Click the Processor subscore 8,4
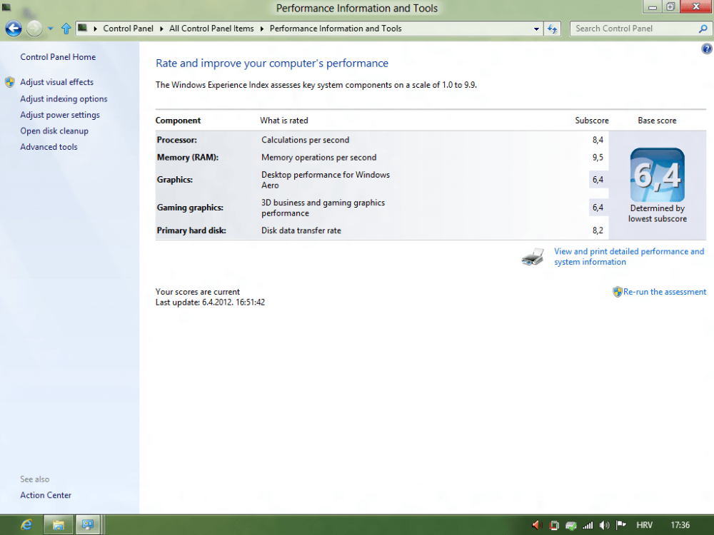Screen dimensions: 714x535 pyautogui.click(x=598, y=140)
